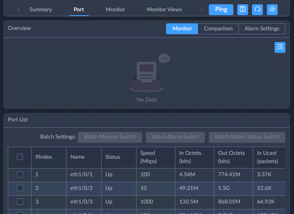Select the checkbox for port eth1/0/1
The image size is (294, 214).
click(20, 174)
